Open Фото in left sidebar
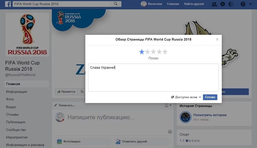Image resolution: width=257 pixels, height=148 pixels. pos(10,99)
